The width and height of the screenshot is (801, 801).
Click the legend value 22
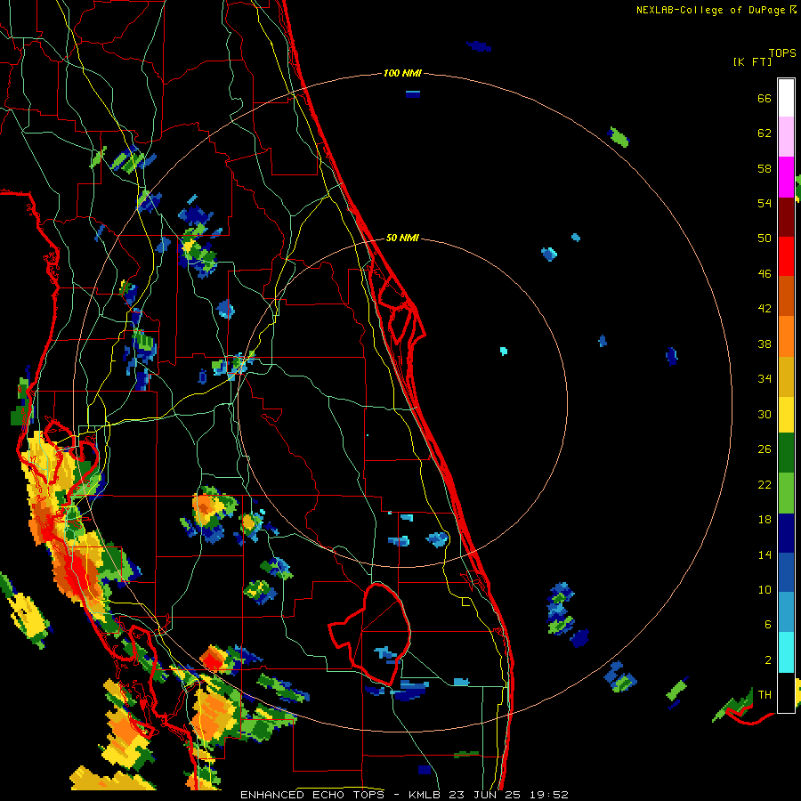(x=765, y=484)
